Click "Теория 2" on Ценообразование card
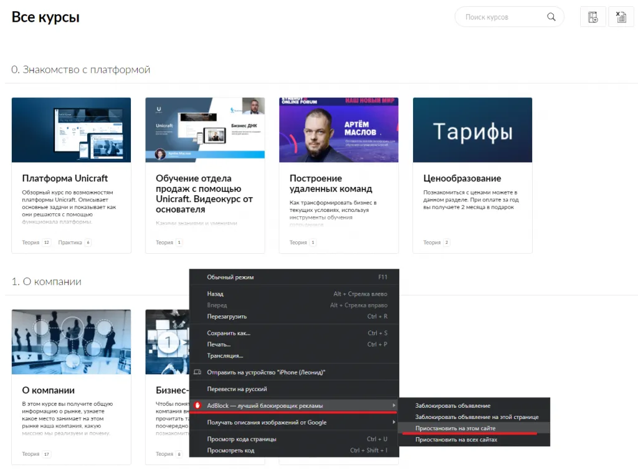Image resolution: width=638 pixels, height=472 pixels. click(436, 243)
